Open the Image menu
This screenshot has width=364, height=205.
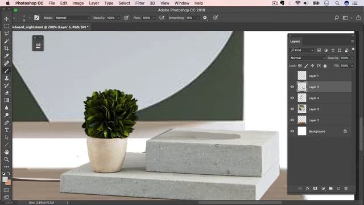pos(78,3)
